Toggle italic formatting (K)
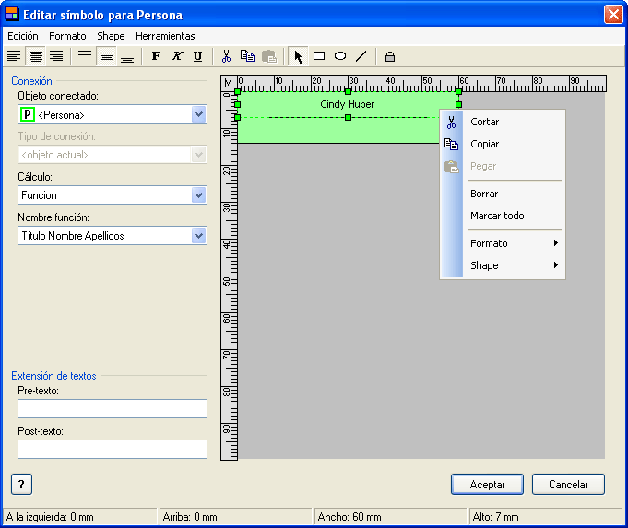Screen dimensions: 628x528 point(177,56)
